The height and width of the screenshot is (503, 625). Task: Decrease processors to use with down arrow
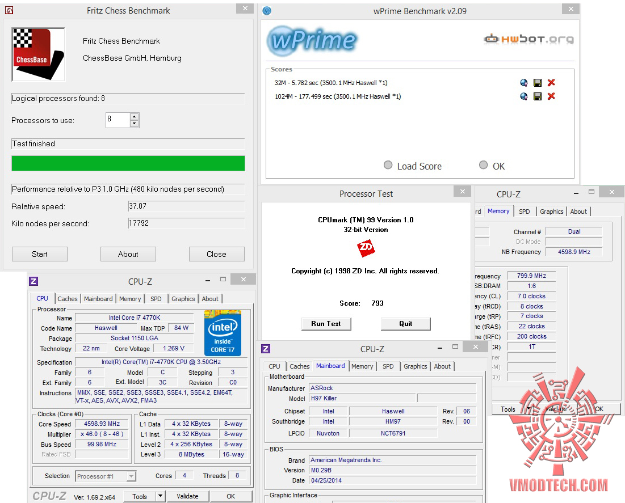pos(135,124)
